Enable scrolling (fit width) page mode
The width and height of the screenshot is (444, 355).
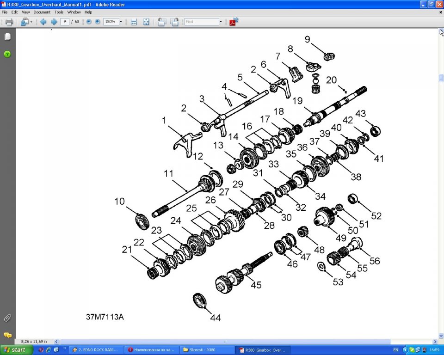pos(134,22)
